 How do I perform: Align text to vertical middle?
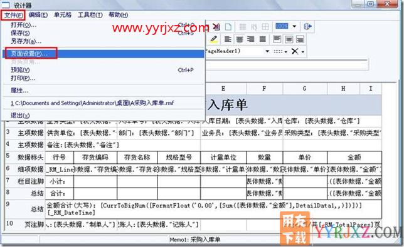(289, 39)
